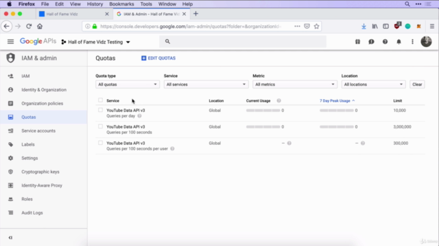
Task: Click the gift icon in console header
Action: click(357, 42)
